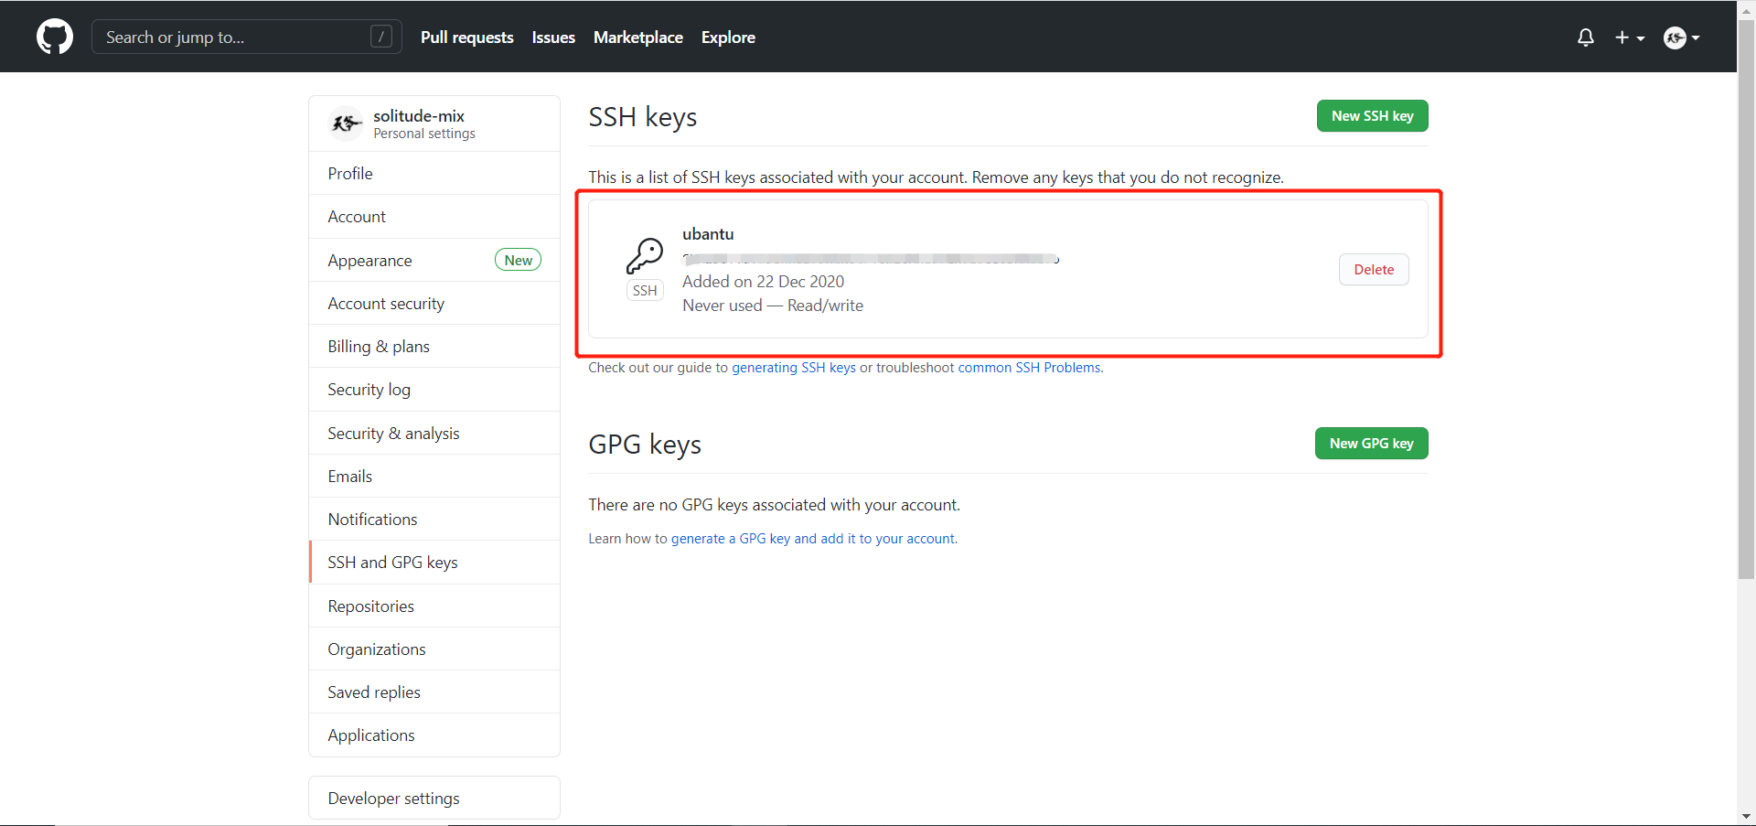This screenshot has width=1756, height=826.
Task: Select Profile in the settings sidebar
Action: 434,173
